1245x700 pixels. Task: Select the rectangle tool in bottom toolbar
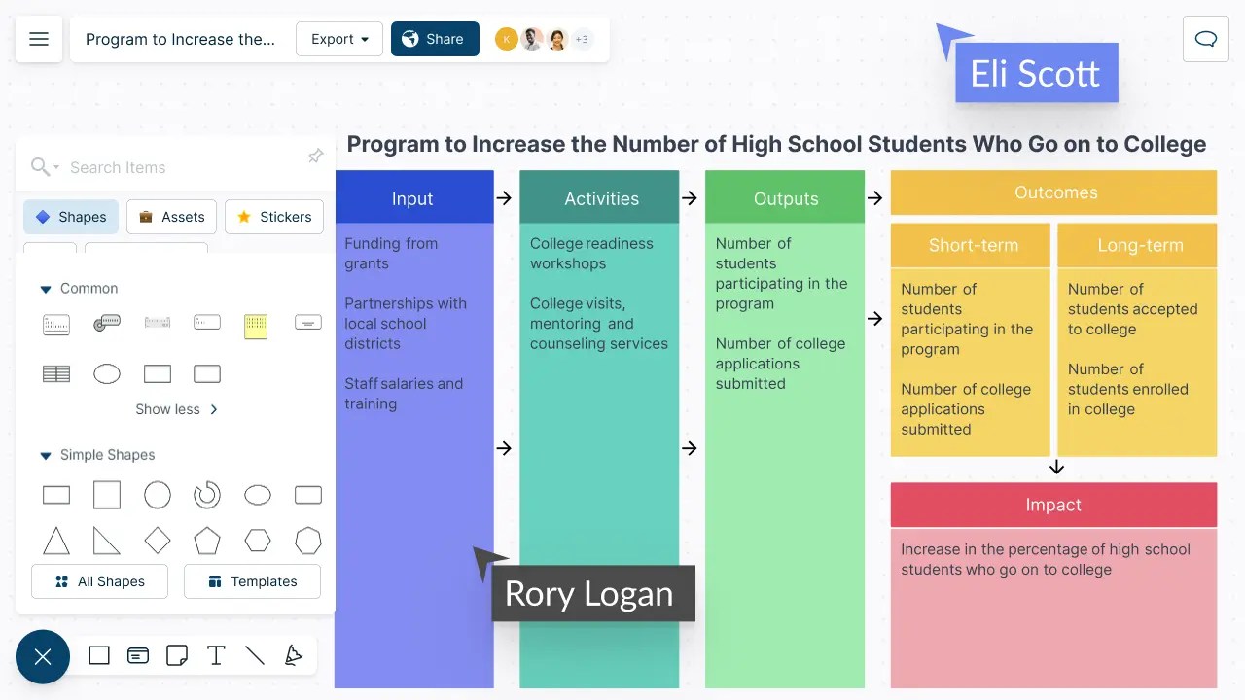[99, 656]
